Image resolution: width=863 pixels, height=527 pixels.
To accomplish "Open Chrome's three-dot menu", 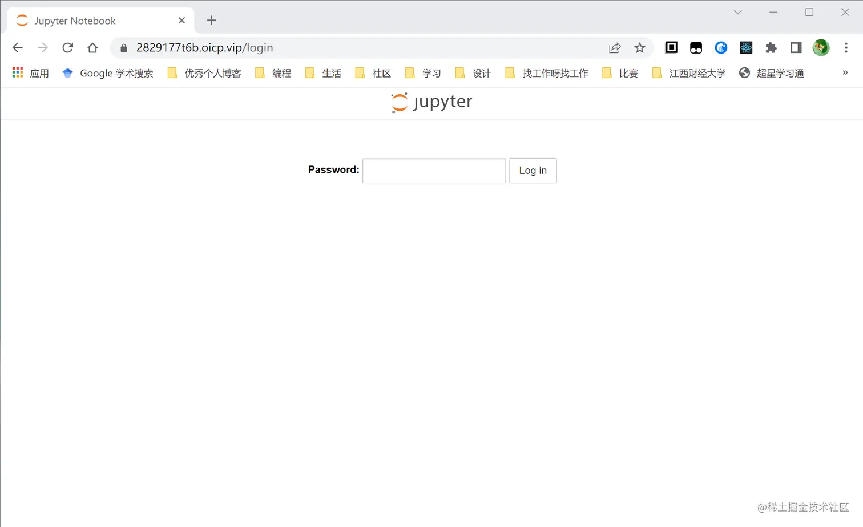I will coord(846,48).
